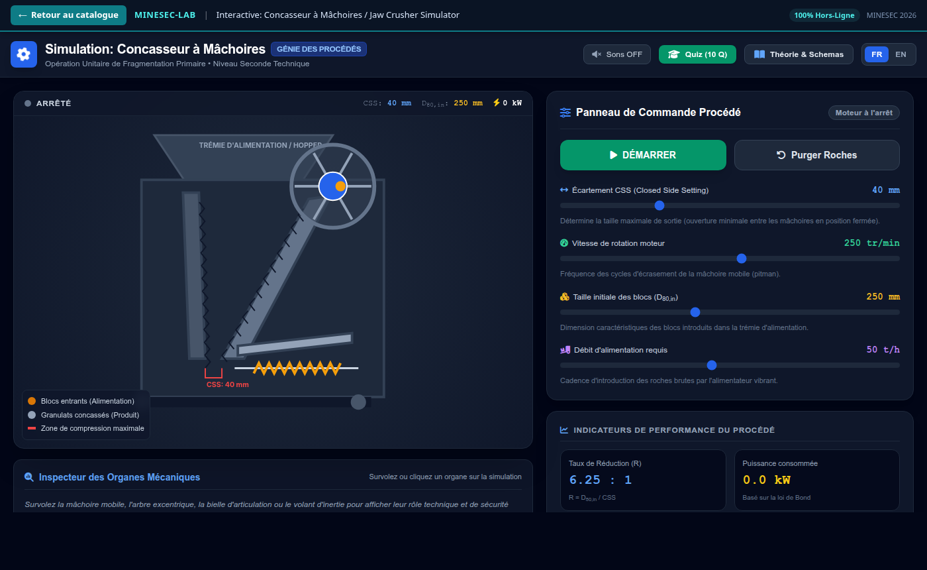
Task: Toggle sound with the Sons OFF button
Action: point(617,54)
